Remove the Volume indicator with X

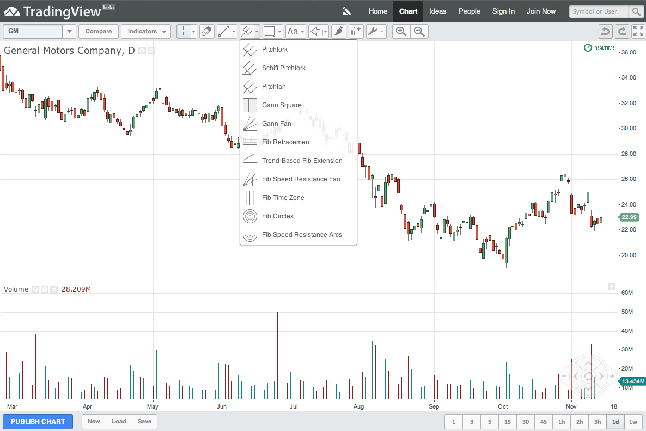(53, 289)
